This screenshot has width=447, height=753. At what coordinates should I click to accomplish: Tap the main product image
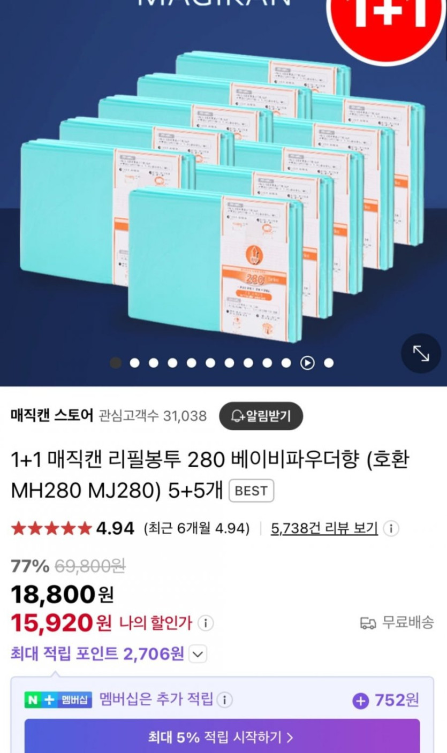coord(223,193)
